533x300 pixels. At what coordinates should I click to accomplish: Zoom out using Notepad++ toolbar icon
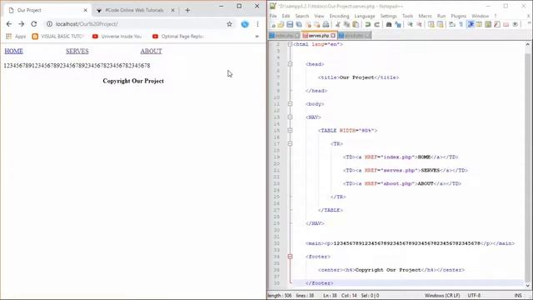click(x=419, y=24)
